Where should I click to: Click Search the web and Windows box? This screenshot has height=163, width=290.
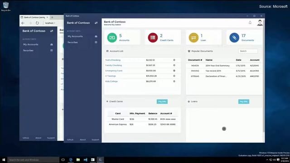[33, 160]
